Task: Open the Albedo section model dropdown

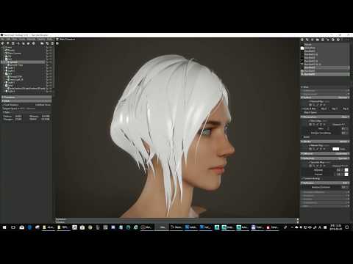Action: 344,142
